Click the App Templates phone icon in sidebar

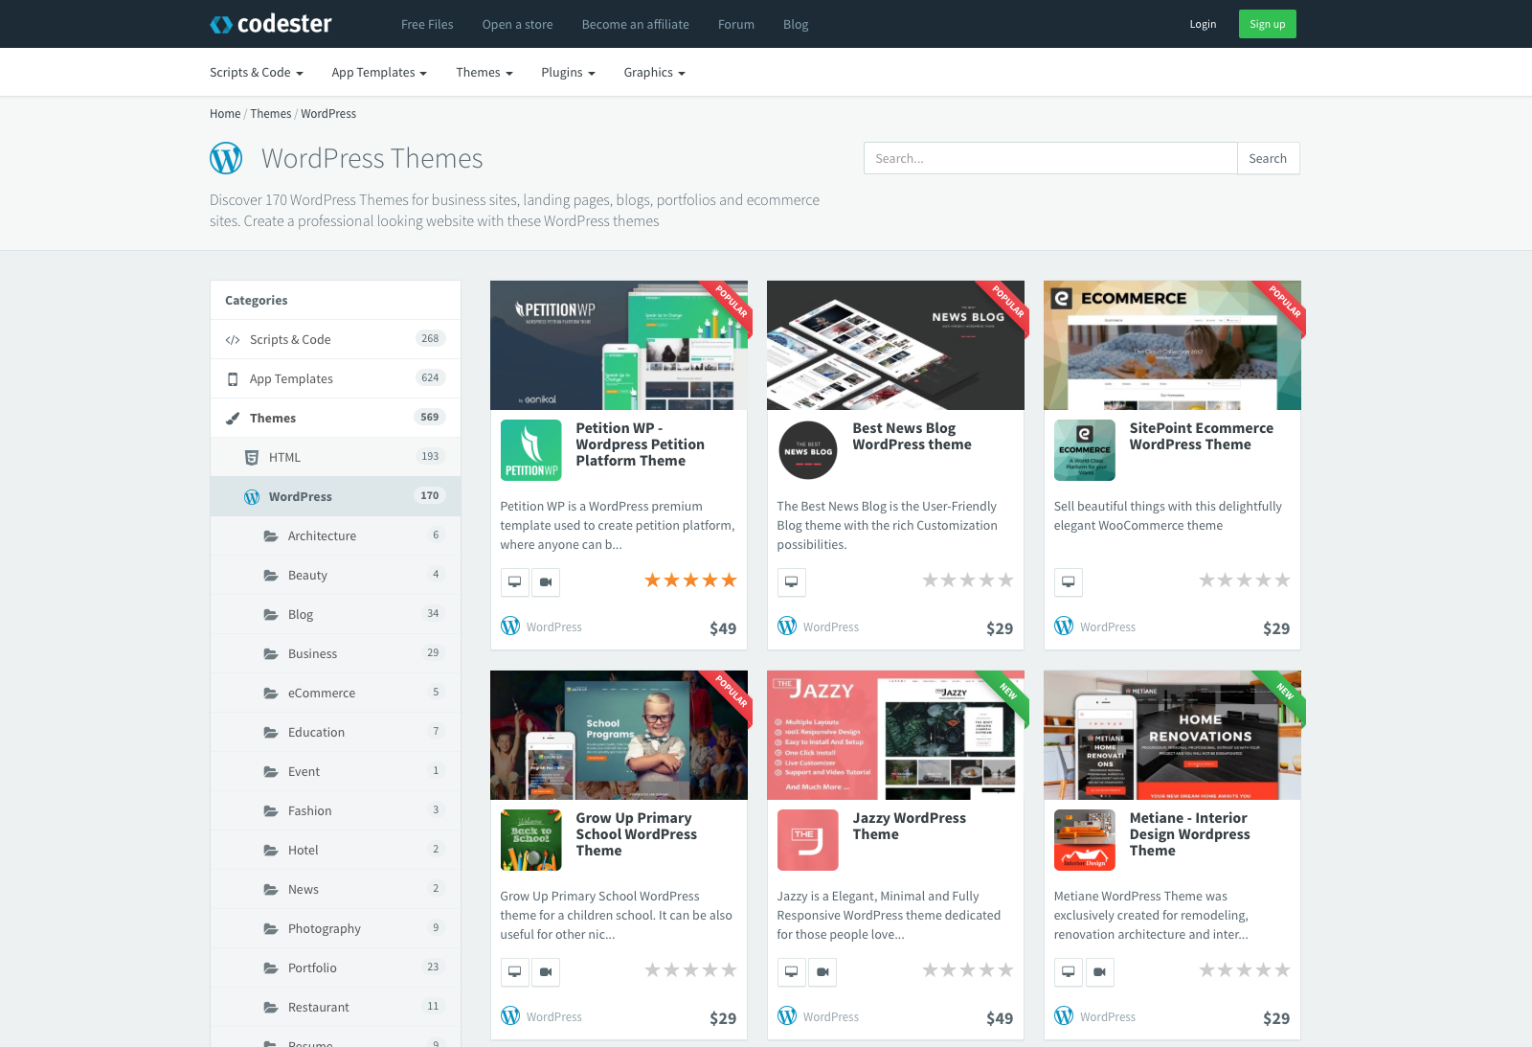(x=232, y=378)
